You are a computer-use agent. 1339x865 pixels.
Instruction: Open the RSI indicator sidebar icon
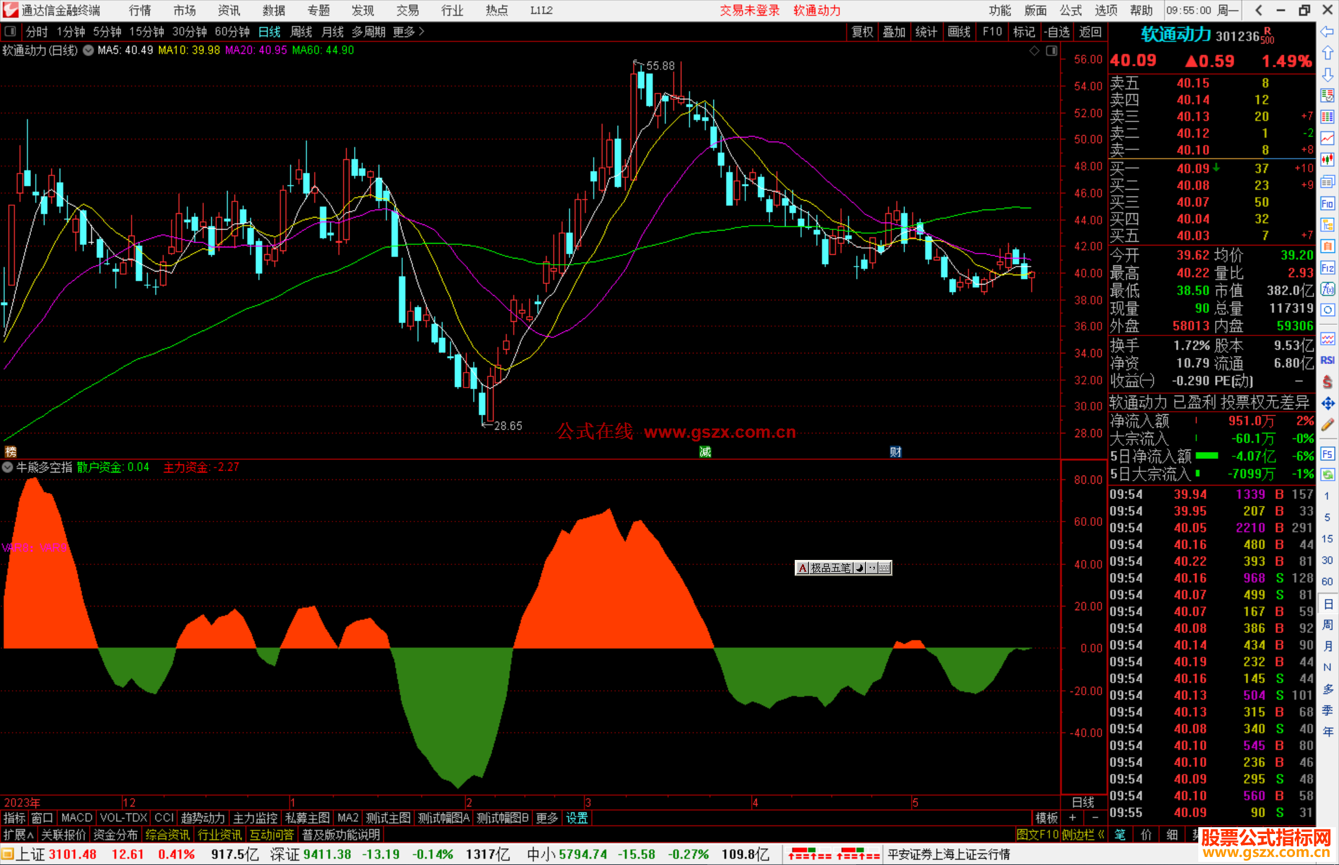point(1327,360)
